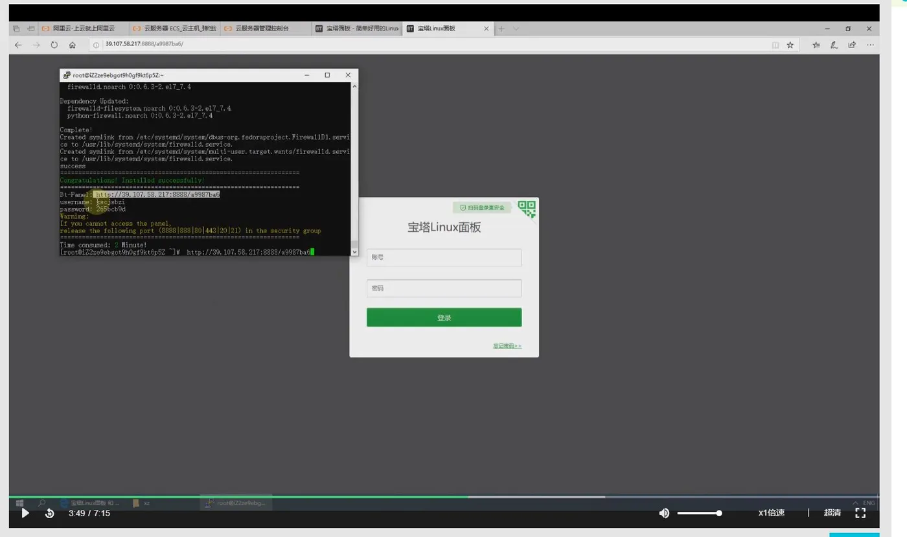
Task: Click the green 登录 login button
Action: [444, 317]
